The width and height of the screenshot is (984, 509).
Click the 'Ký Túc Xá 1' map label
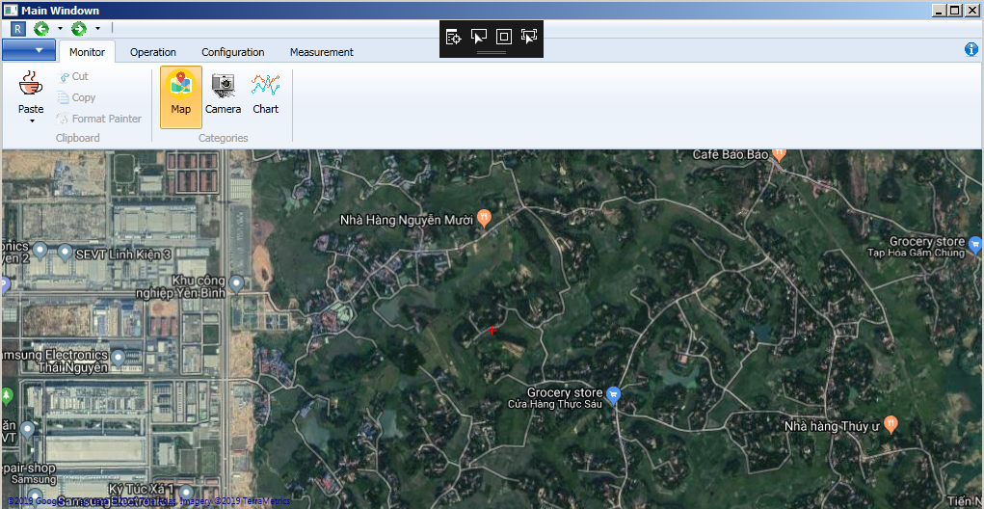pyautogui.click(x=142, y=489)
